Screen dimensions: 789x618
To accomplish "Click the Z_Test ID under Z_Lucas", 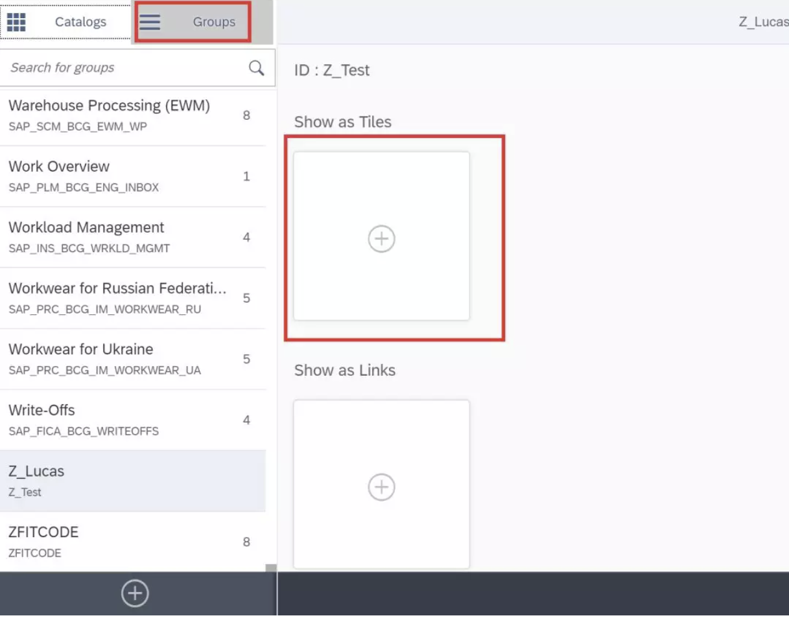I will pyautogui.click(x=25, y=492).
